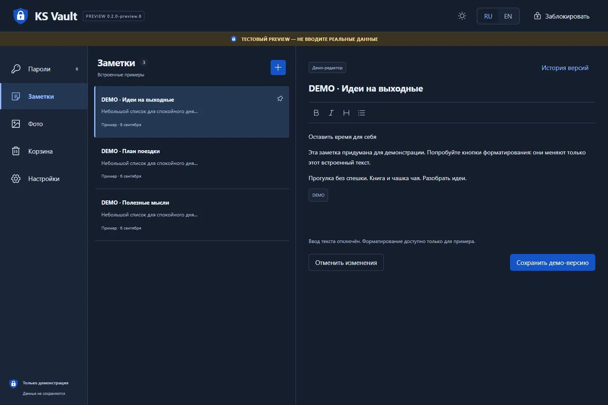This screenshot has width=608, height=405.
Task: Open the Заметки section
Action: pos(44,96)
